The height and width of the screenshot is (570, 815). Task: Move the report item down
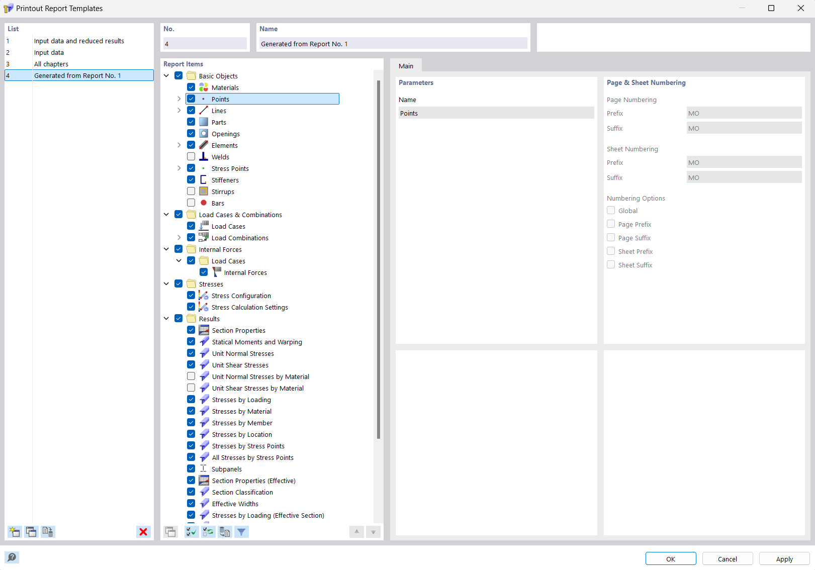point(373,532)
